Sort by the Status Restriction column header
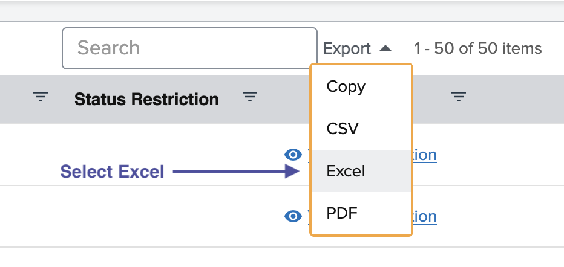Viewport: 564px width, 267px height. (x=146, y=99)
